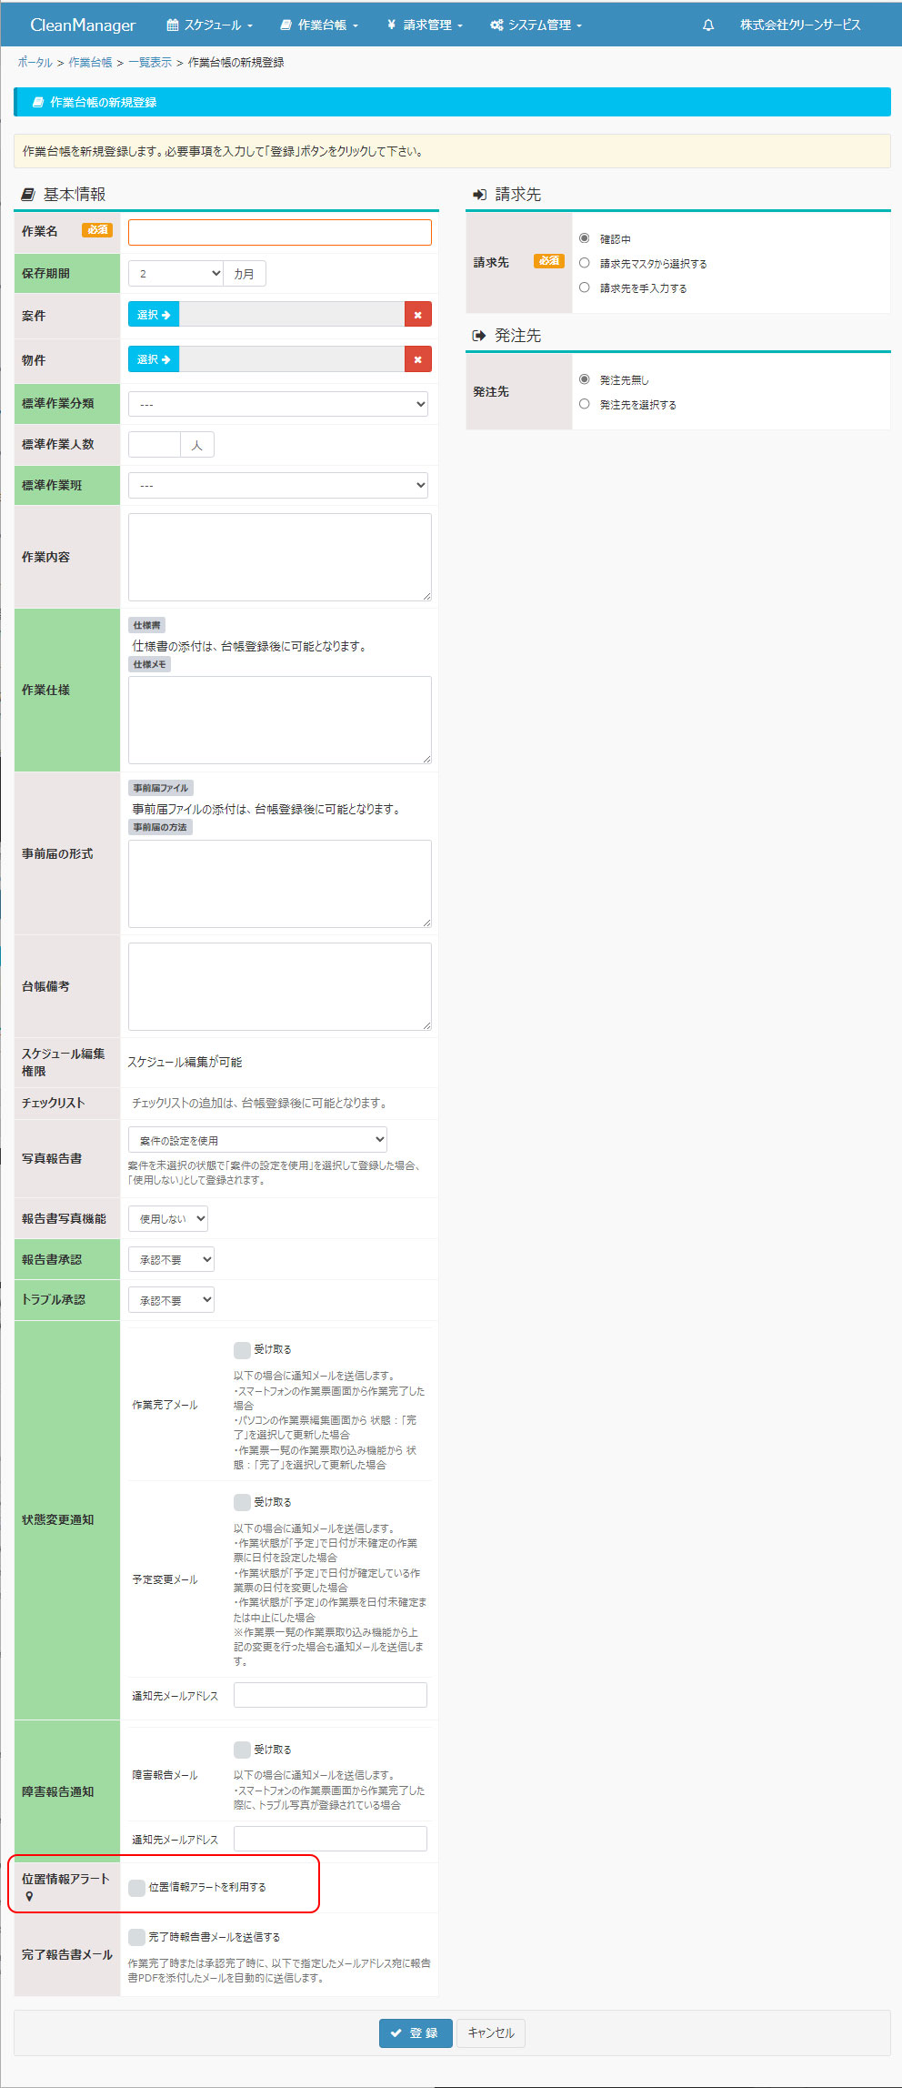Click the 登録 submit button
Screen dimensions: 902x2088
click(416, 2033)
